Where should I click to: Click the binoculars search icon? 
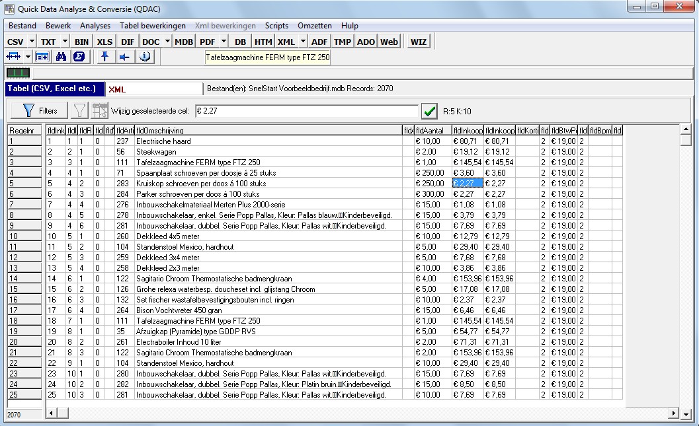[x=62, y=57]
